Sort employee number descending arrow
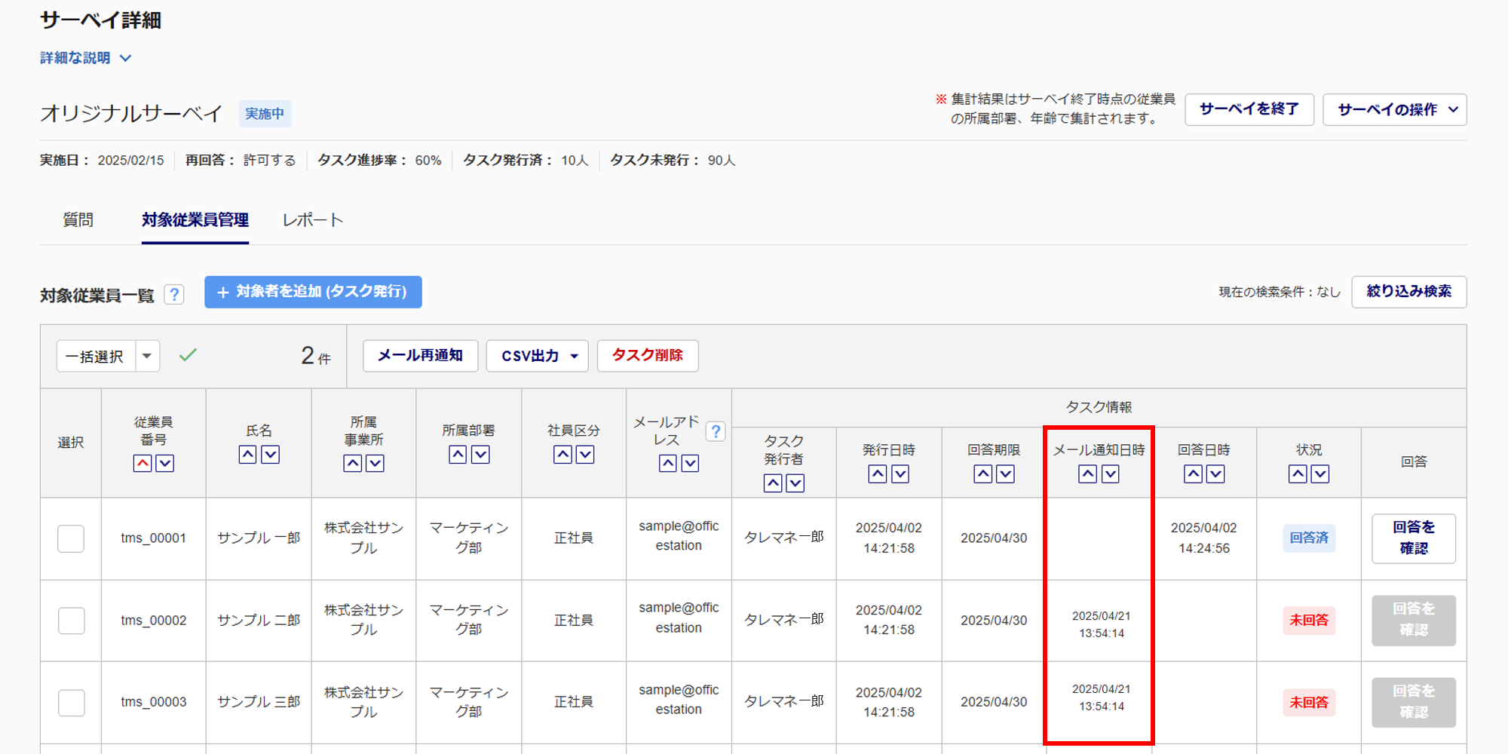This screenshot has width=1508, height=754. point(165,463)
